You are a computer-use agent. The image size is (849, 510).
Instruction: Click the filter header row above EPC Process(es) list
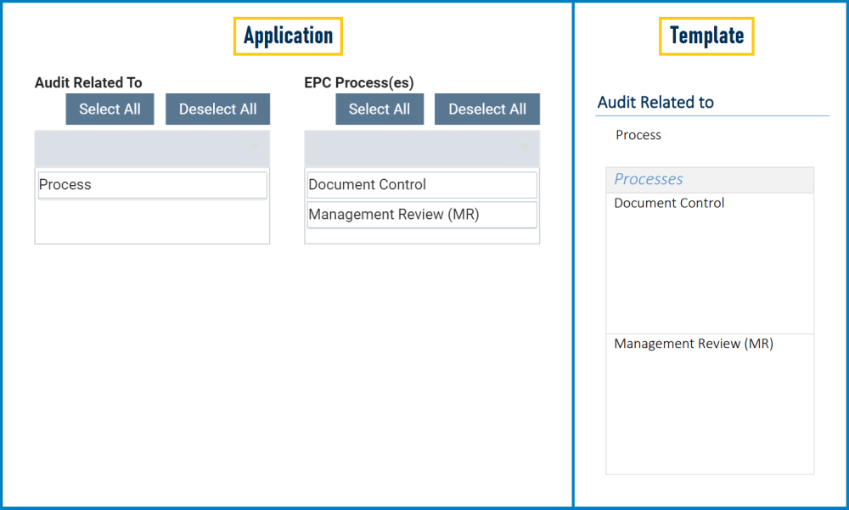tap(422, 147)
